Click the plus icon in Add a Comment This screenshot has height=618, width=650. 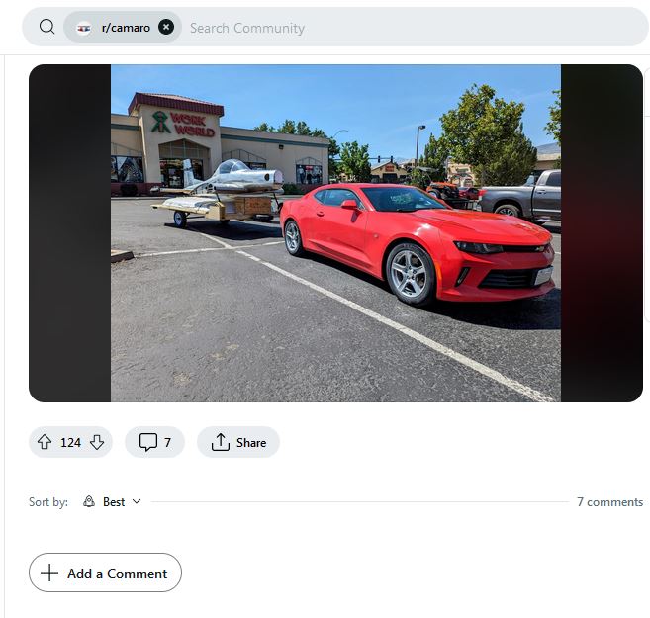pos(48,574)
